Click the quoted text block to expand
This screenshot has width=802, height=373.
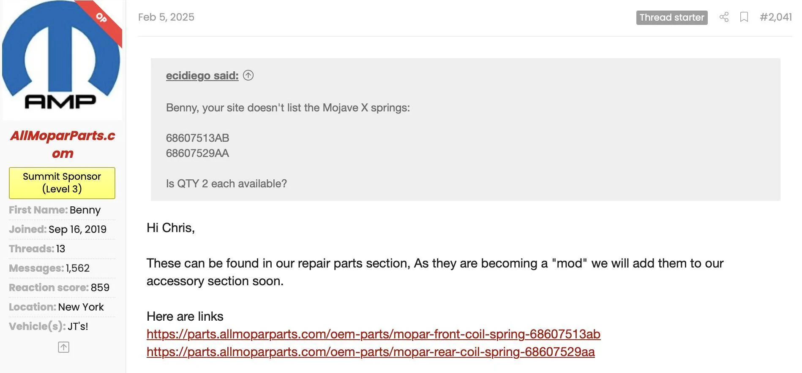point(466,130)
